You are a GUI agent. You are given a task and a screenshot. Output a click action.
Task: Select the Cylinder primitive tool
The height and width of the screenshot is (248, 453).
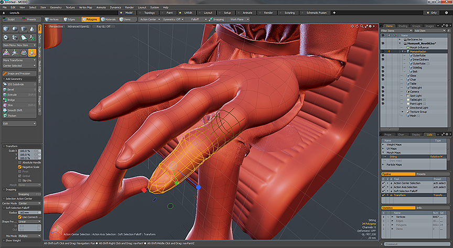[24, 29]
